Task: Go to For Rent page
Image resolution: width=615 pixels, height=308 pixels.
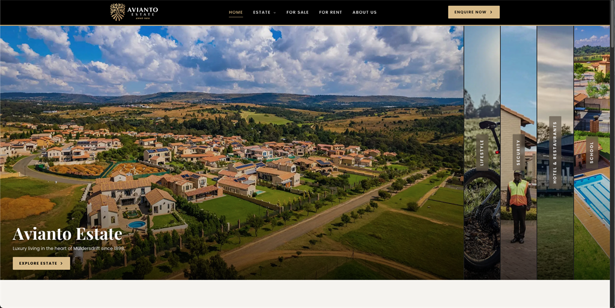Action: [x=330, y=12]
